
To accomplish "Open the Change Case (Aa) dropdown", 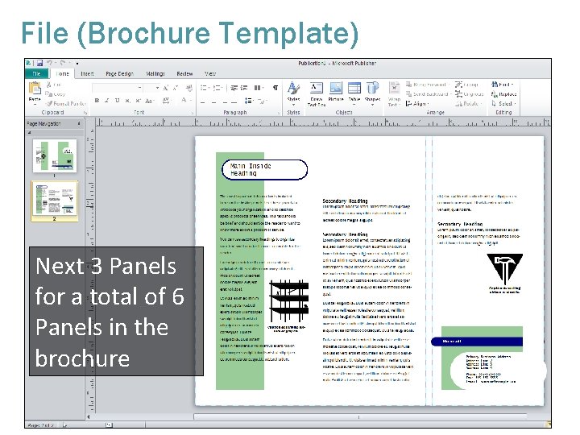I will pos(150,101).
